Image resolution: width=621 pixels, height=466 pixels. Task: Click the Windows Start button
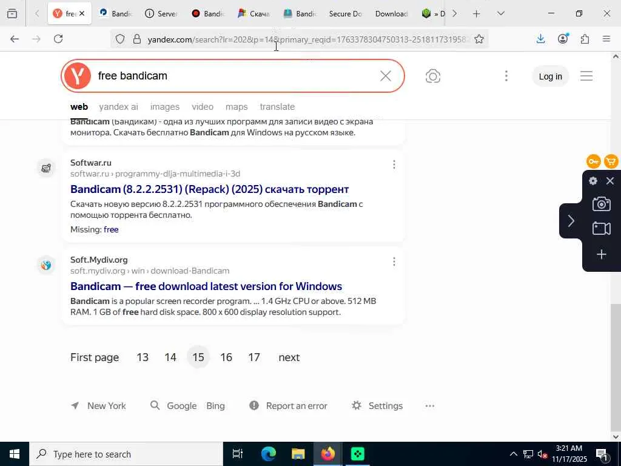(15, 454)
